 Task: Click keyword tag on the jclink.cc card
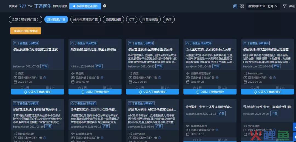click(84, 43)
